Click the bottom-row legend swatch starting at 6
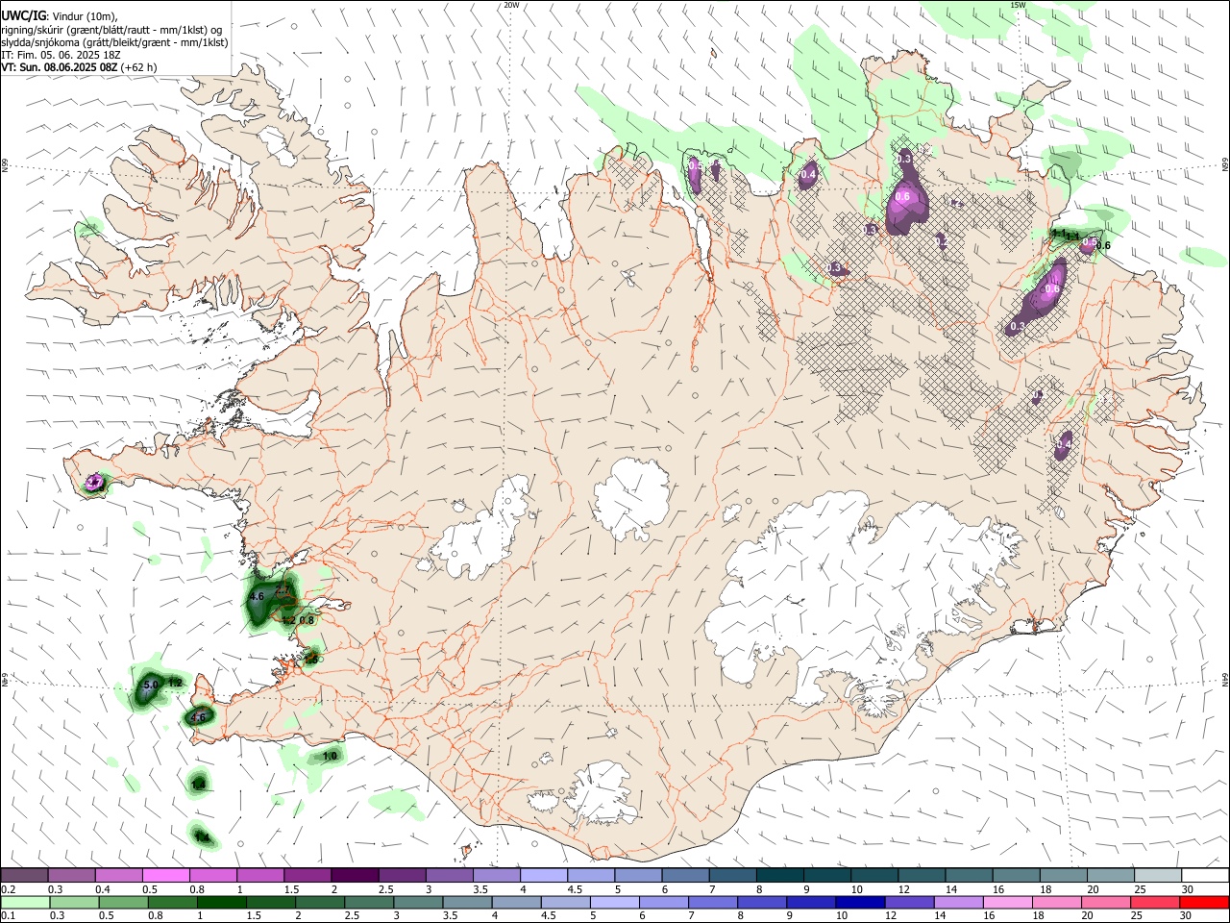The image size is (1230, 923). click(665, 902)
